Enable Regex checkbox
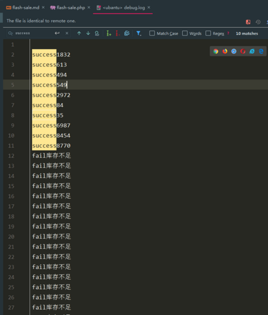This screenshot has height=315, width=268. [208, 33]
